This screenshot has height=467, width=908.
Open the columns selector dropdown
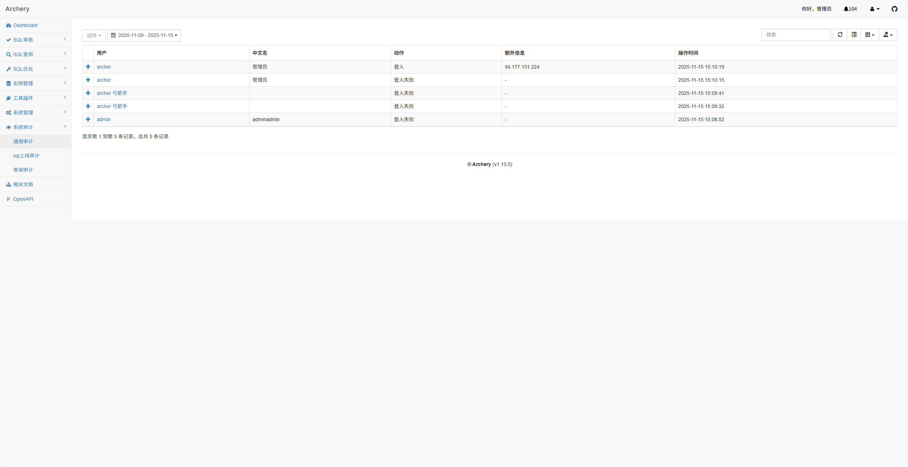870,35
